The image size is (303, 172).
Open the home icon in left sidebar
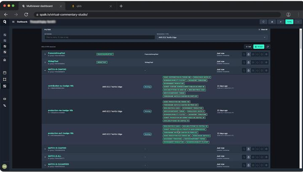(x=5, y=60)
